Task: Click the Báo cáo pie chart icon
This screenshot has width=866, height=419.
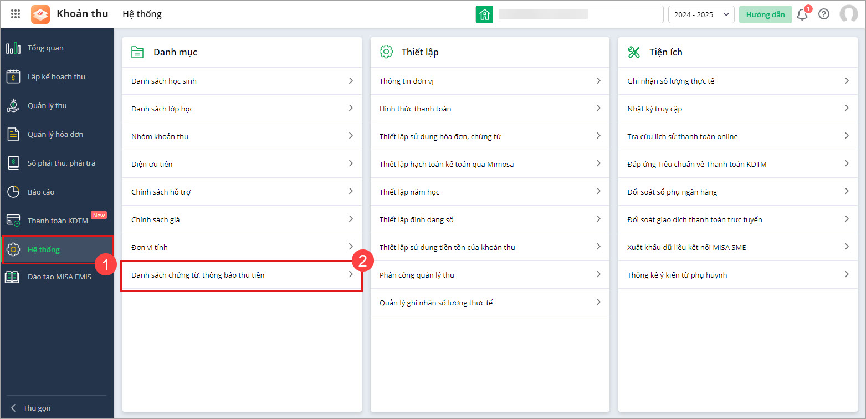Action: click(x=13, y=192)
